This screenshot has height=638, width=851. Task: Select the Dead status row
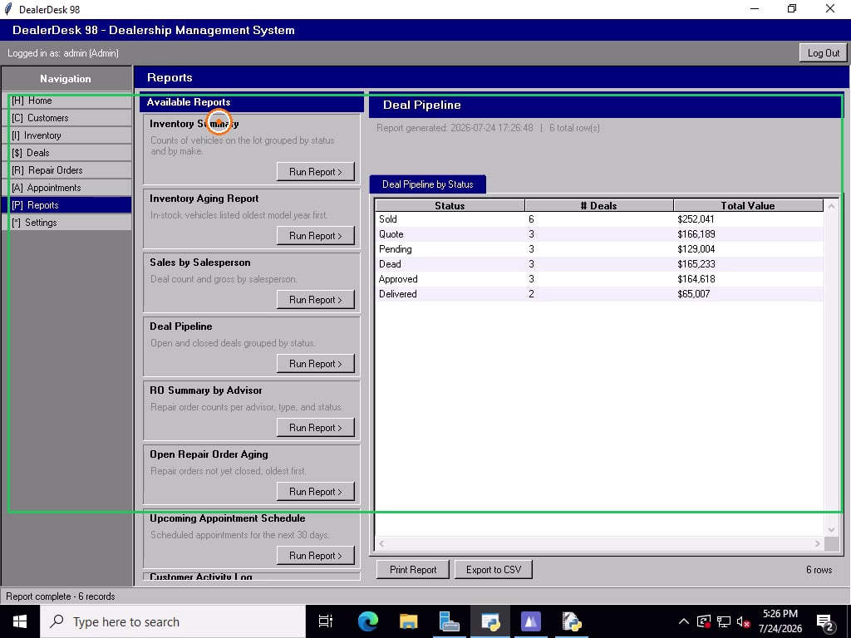(x=599, y=264)
